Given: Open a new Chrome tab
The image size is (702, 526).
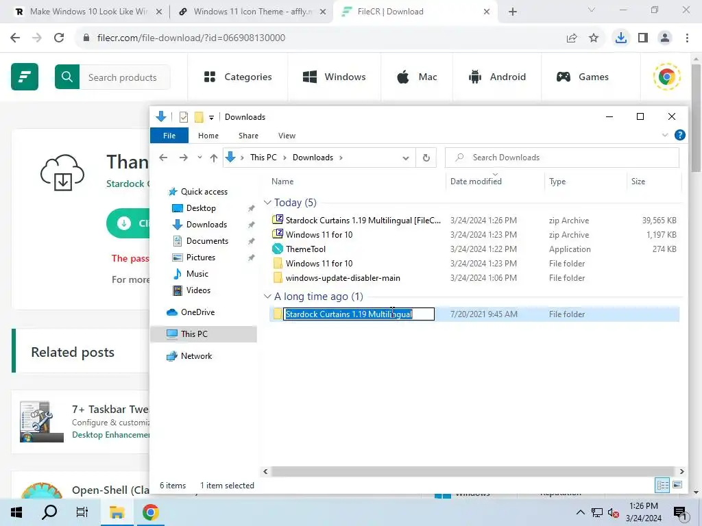Looking at the screenshot, I should click(x=513, y=12).
